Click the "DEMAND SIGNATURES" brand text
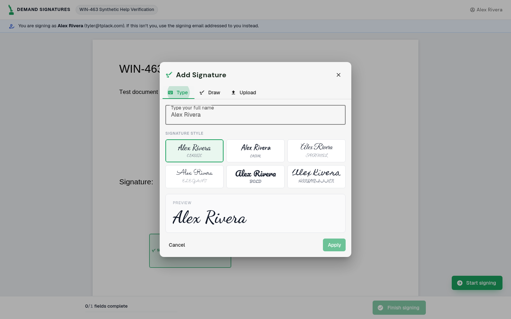 pos(44,10)
